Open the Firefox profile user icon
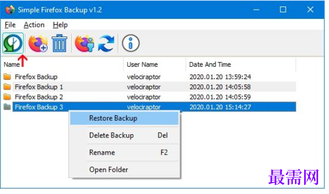This screenshot has width=329, height=194. click(x=84, y=43)
